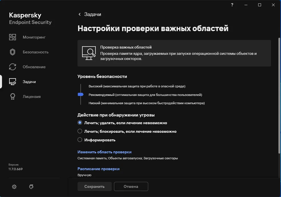Click the security level slider handle

pyautogui.click(x=81, y=95)
